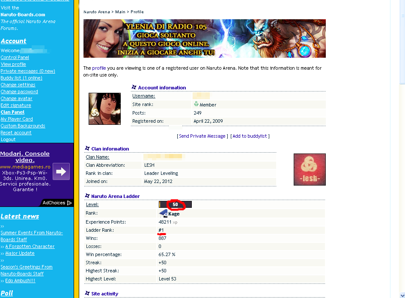Open the Edo Ambush!!! news item

tap(20, 280)
